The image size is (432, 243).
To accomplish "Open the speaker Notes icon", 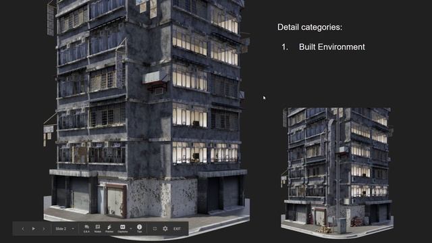I will (97, 228).
